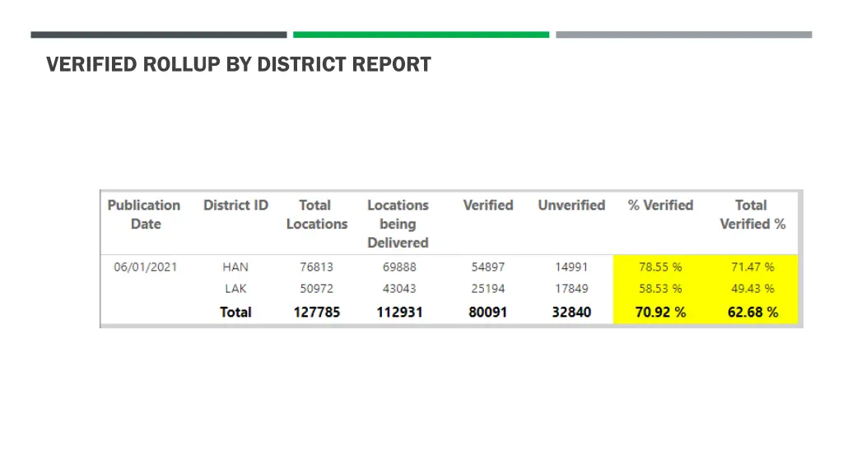Image resolution: width=843 pixels, height=474 pixels.
Task: Sort by the Total Verified % header
Action: (x=750, y=214)
